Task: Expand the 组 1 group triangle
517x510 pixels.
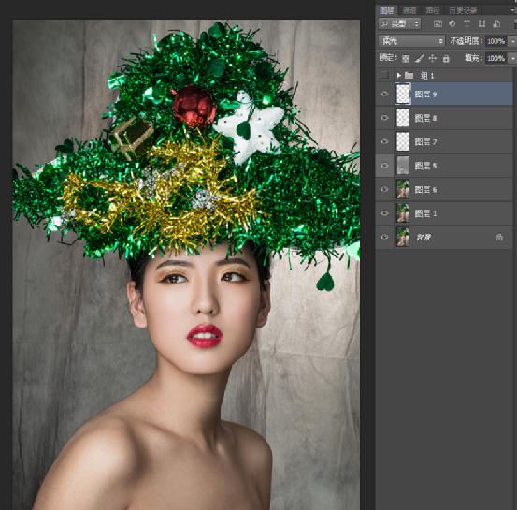Action: [398, 75]
